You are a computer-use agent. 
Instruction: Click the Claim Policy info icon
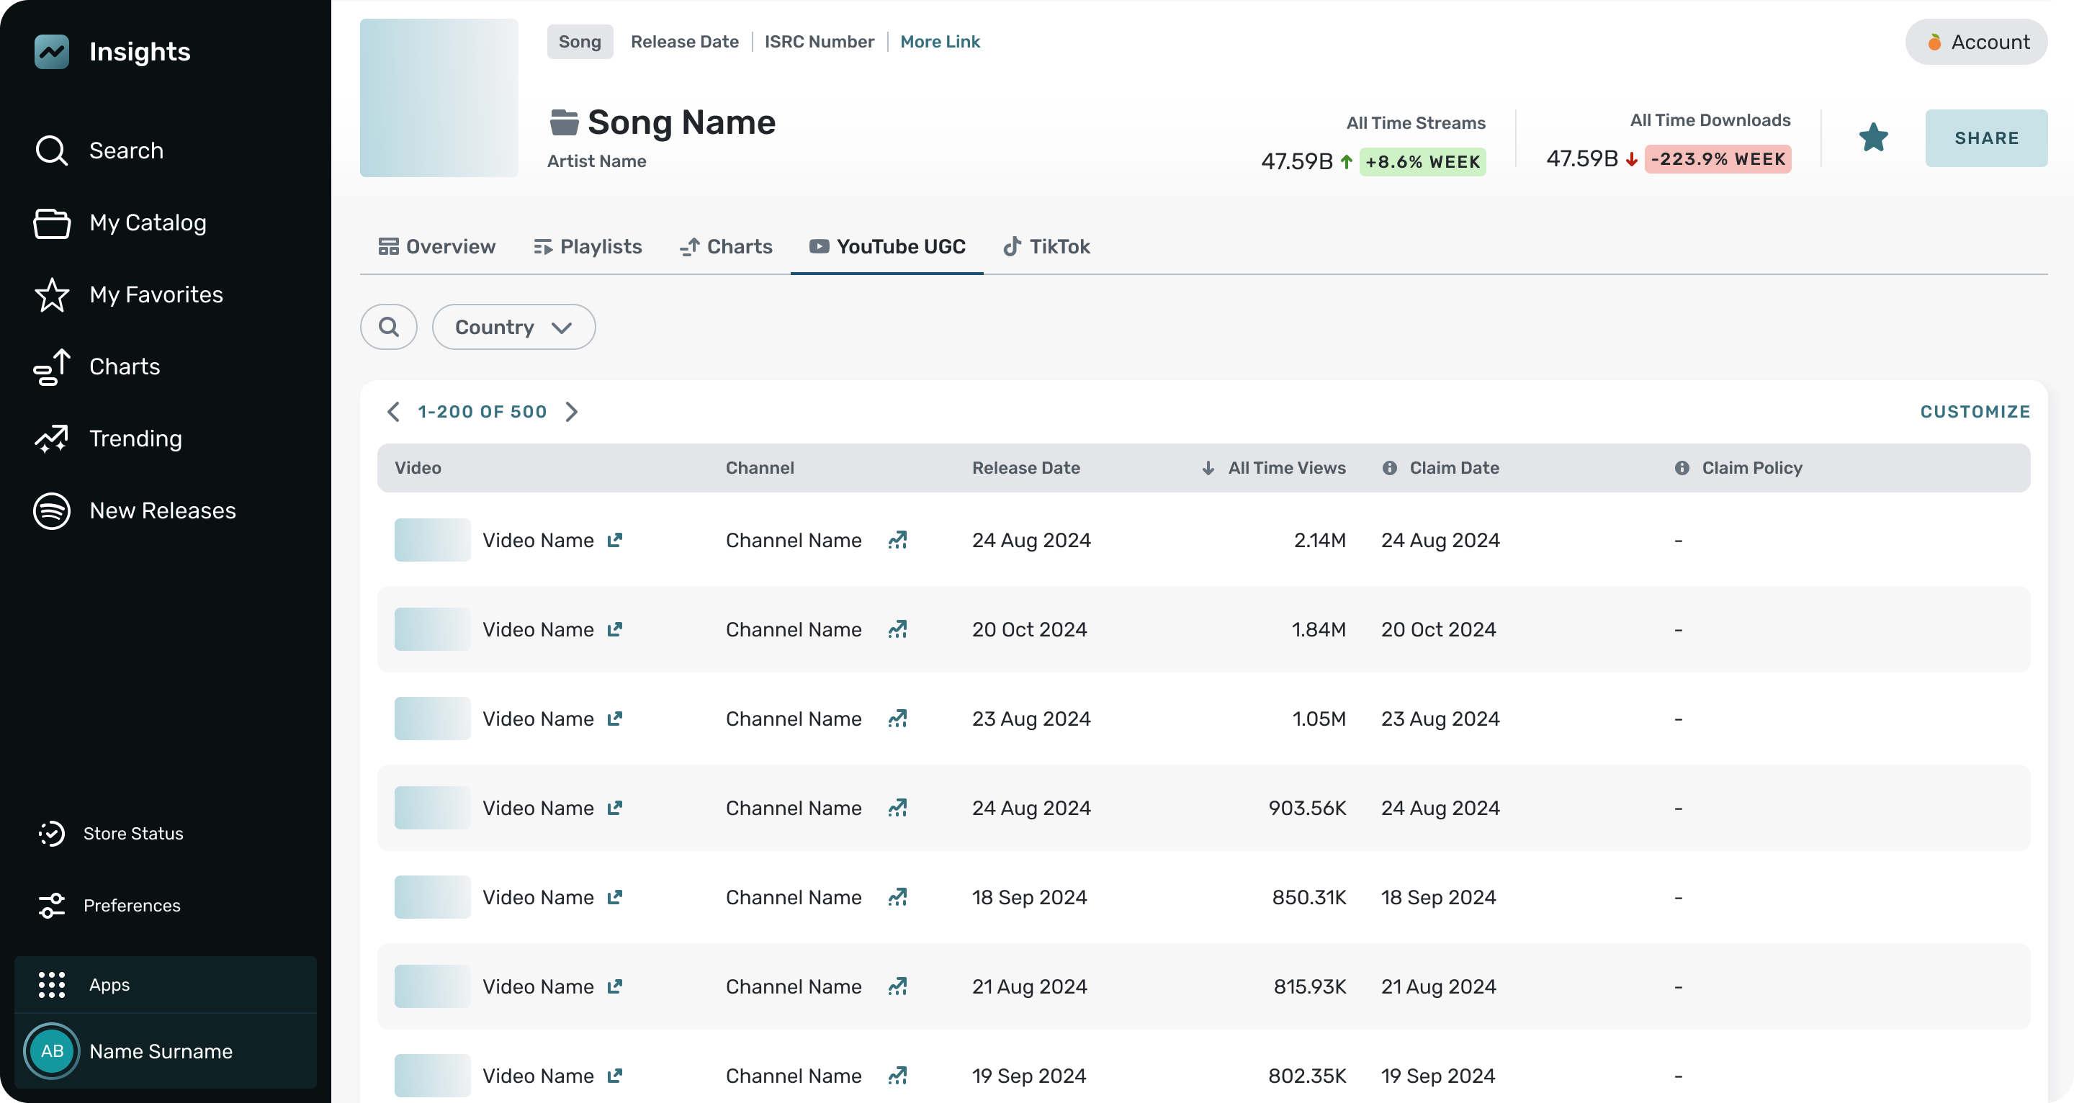coord(1682,468)
